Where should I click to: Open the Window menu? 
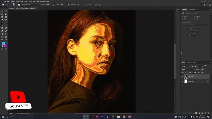42,1
